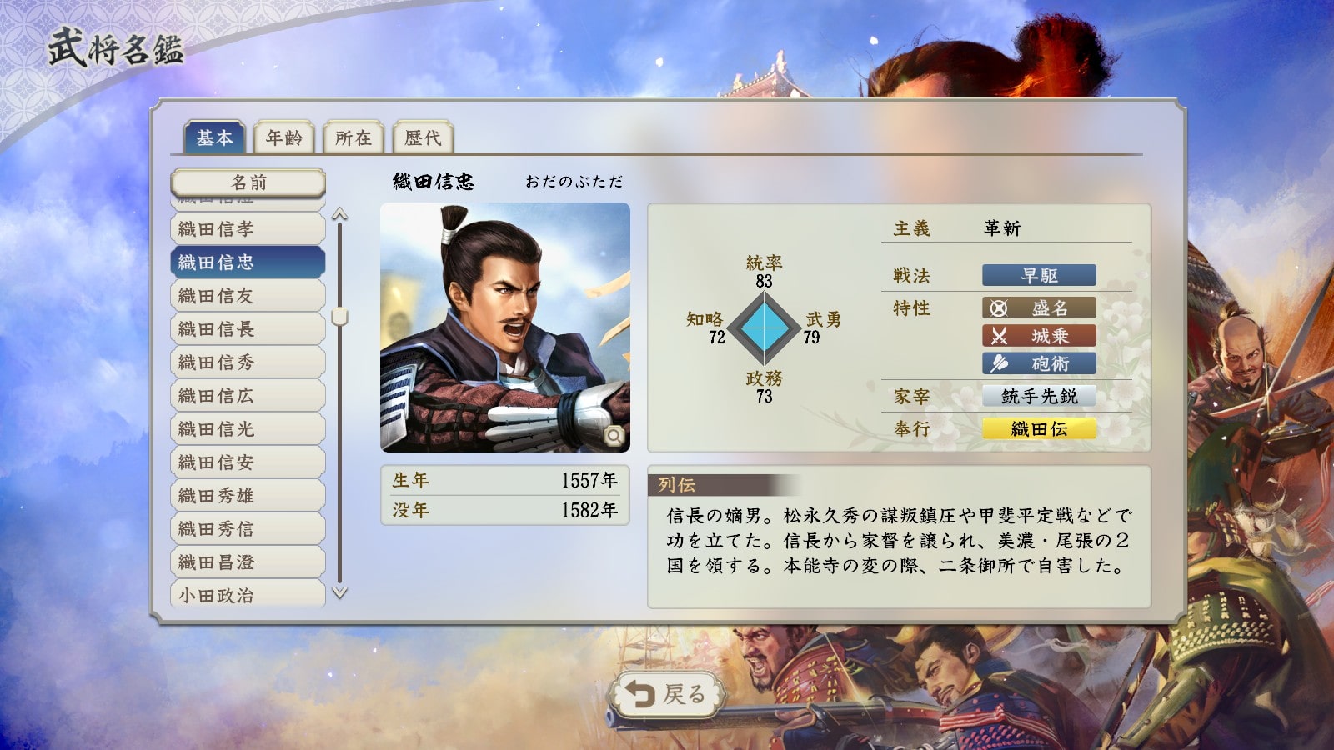Click the 盛名 trait icon badge
The image size is (1334, 750).
1039,308
